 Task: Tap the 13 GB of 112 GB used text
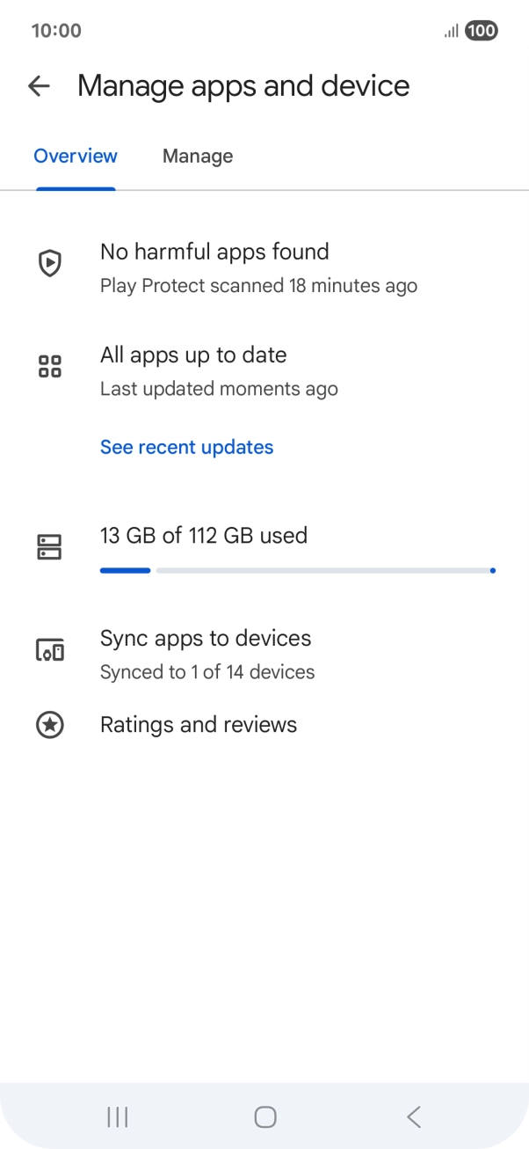click(204, 535)
